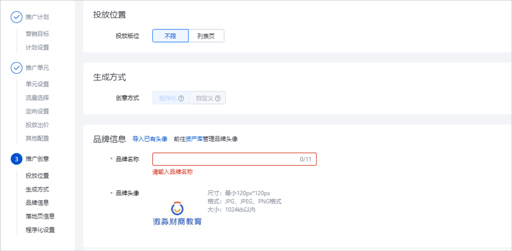Select 列表页 for 投放版位
This screenshot has height=251, width=512.
click(x=206, y=36)
